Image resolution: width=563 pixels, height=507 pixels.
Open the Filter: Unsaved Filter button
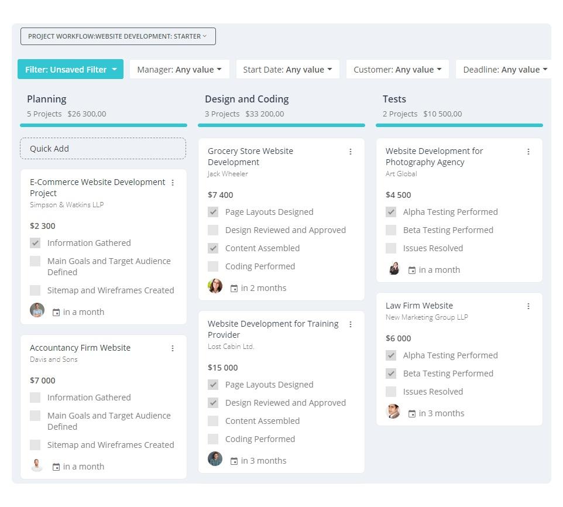[70, 69]
